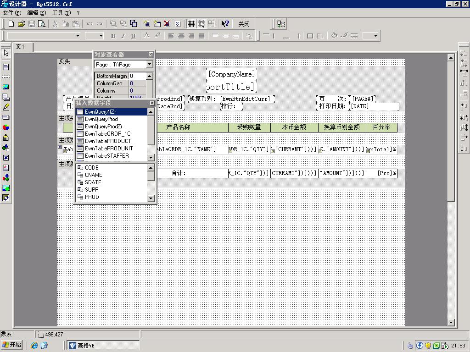Switch to the 页1 page tab
Screen dimensions: 470x352
[x=21, y=47]
